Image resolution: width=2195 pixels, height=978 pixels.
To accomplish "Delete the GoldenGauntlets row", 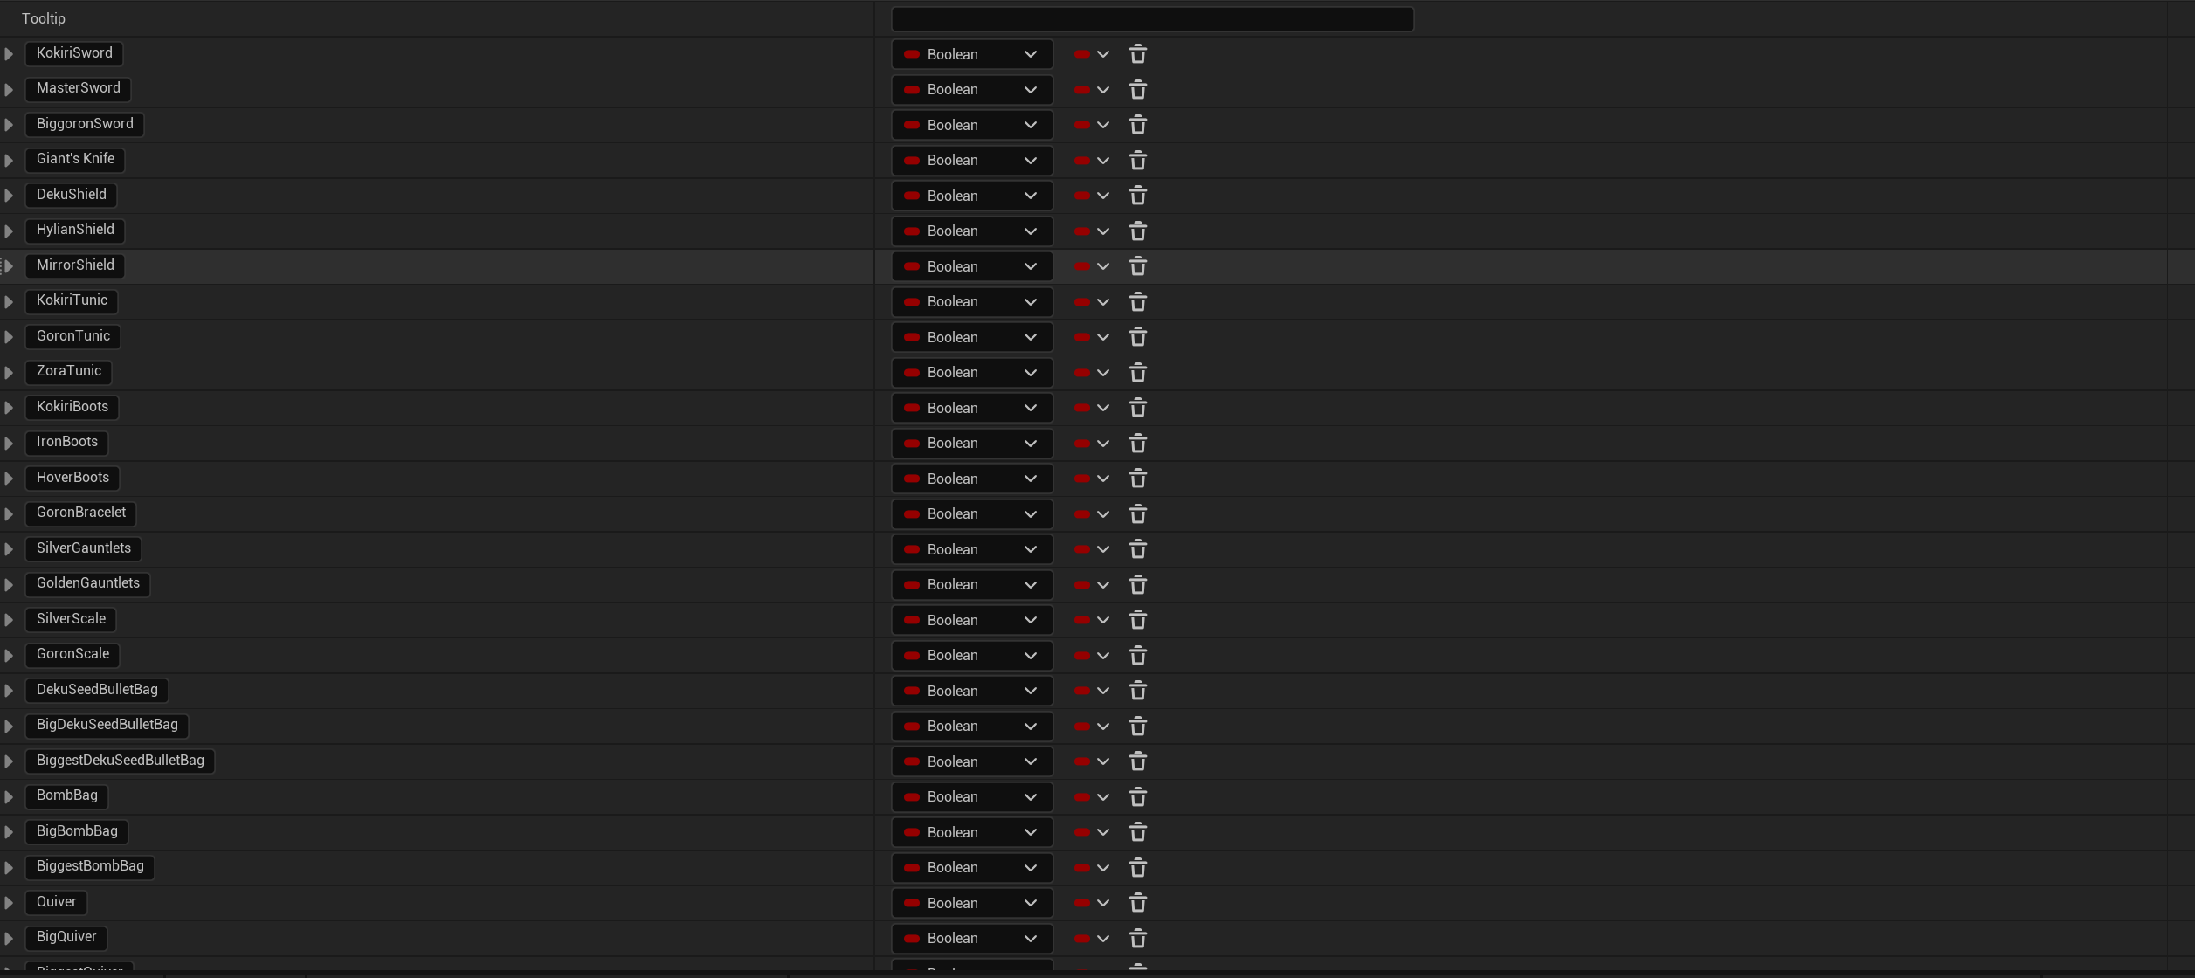I will click(1137, 585).
